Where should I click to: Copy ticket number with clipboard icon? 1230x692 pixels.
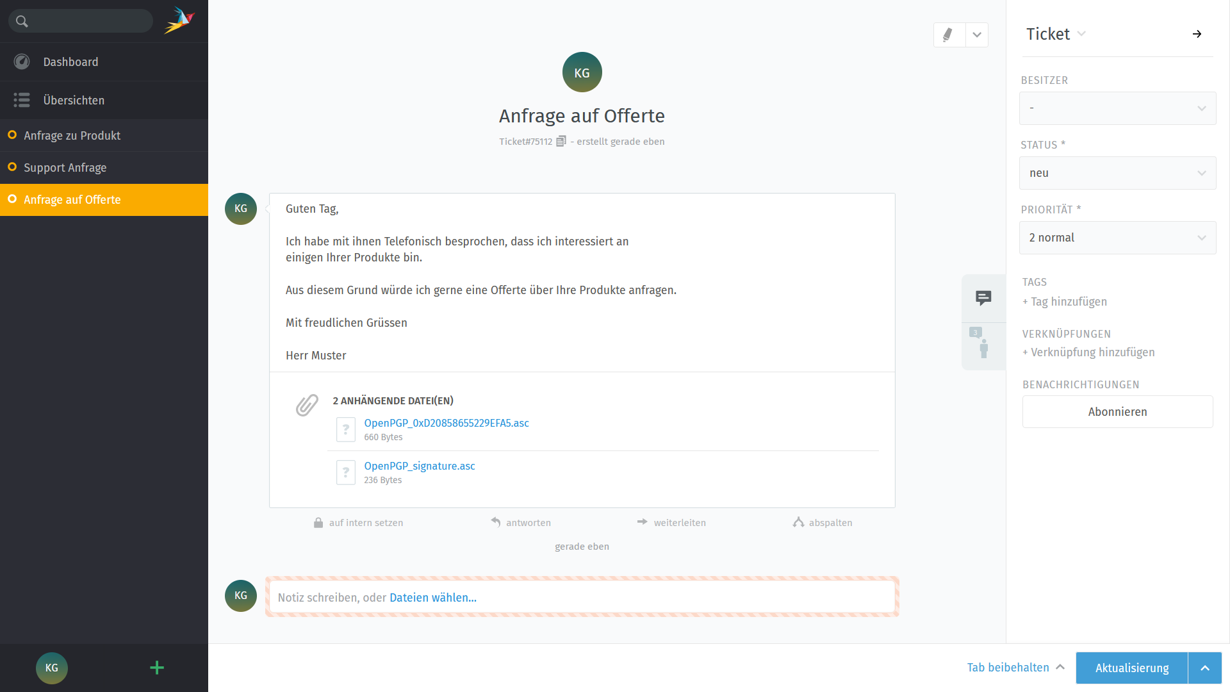pyautogui.click(x=561, y=141)
